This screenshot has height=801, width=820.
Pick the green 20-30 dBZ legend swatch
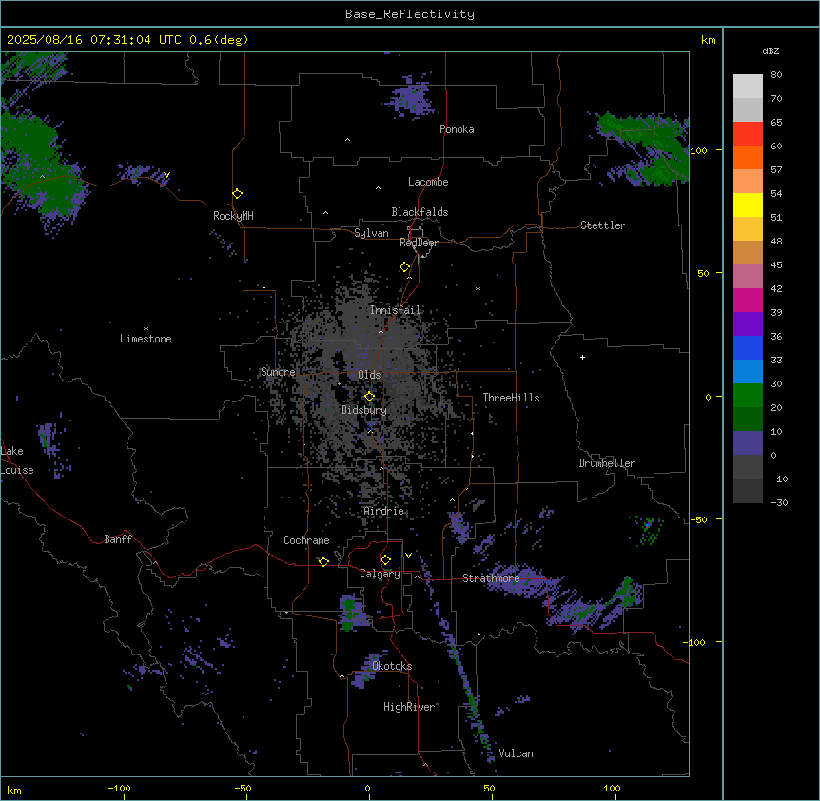(x=748, y=396)
